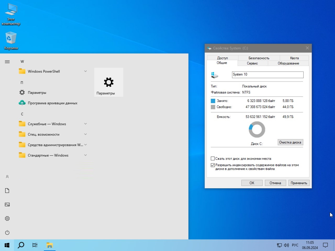The width and height of the screenshot is (335, 251).
Task: Click the Локальный диск type value
Action: tap(254, 86)
